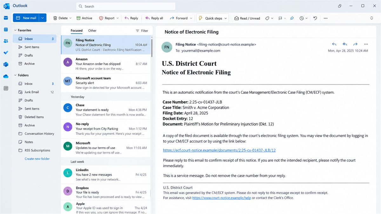
Task: Open the Delete dropdown arrow
Action: coord(70,18)
